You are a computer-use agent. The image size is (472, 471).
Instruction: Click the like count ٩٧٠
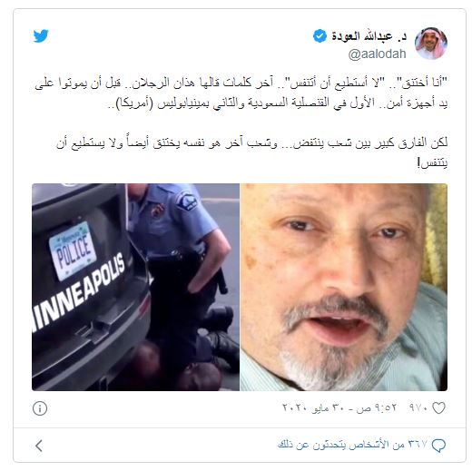tap(418, 408)
